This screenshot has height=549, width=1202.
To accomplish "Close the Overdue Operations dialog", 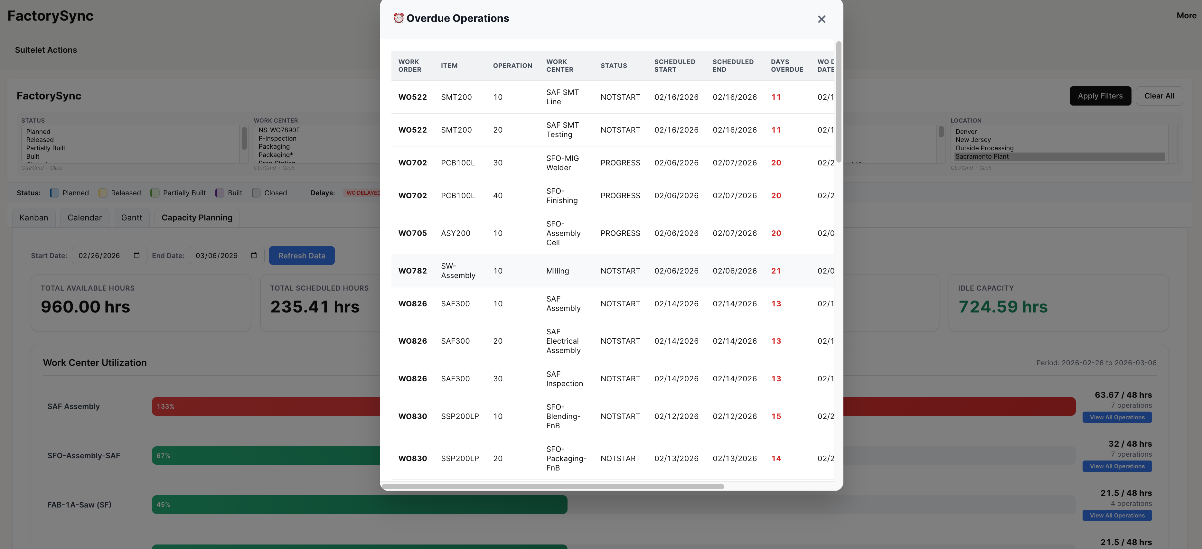I will [821, 19].
